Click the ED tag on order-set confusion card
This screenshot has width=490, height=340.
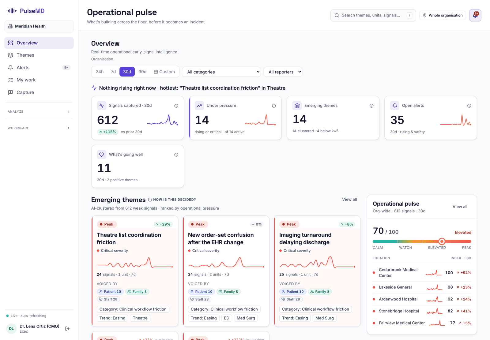click(227, 318)
